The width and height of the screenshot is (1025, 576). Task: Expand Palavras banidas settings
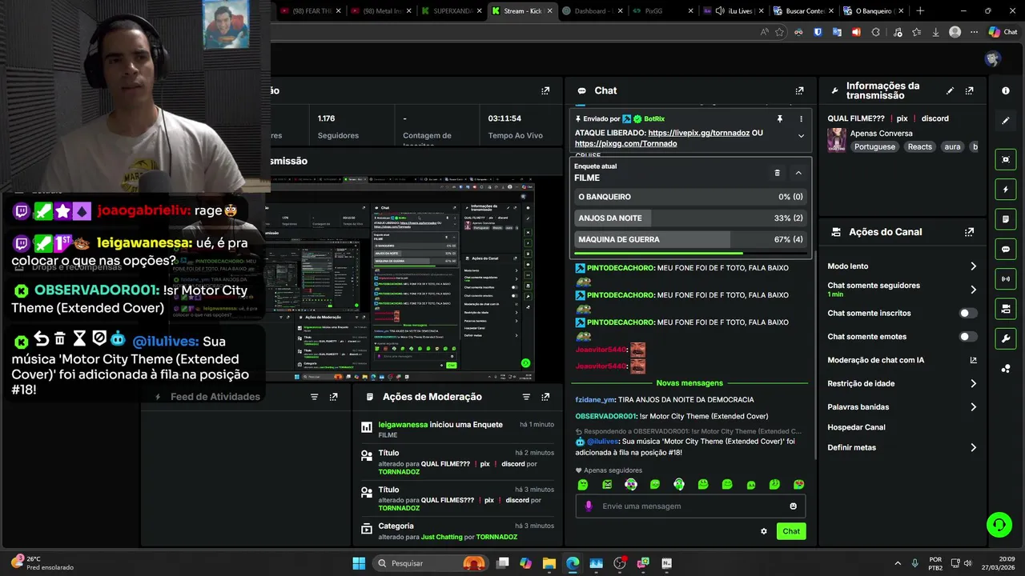coord(902,407)
